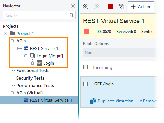Click the GET method icon
The image size is (164, 123).
tap(39, 63)
